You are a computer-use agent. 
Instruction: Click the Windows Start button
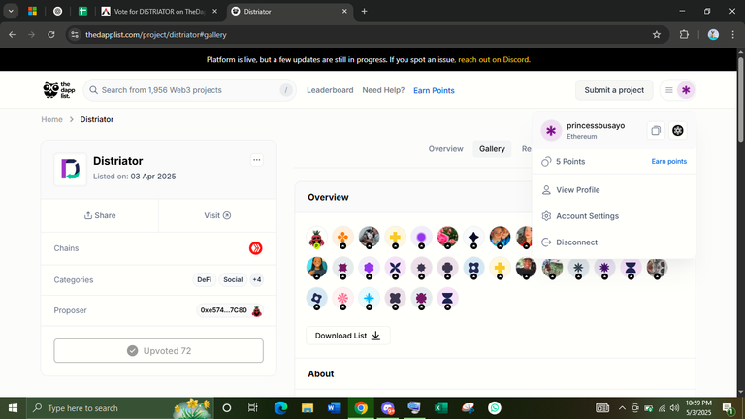(13, 408)
